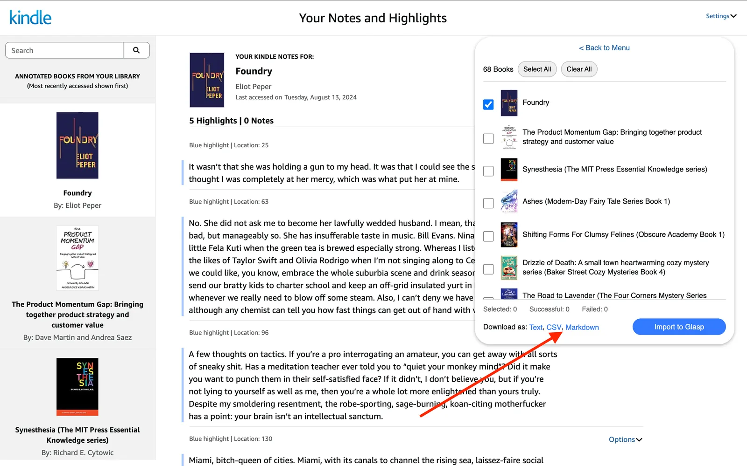Viewport: 747px width, 466px height.
Task: Click 'Blue highlight | Location: 130' label
Action: pos(231,439)
